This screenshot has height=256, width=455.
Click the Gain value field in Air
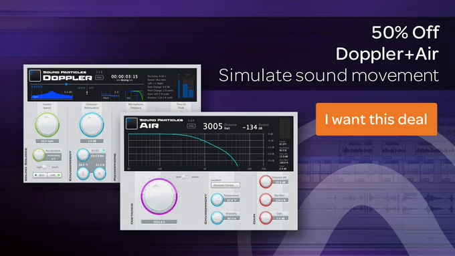pyautogui.click(x=280, y=219)
